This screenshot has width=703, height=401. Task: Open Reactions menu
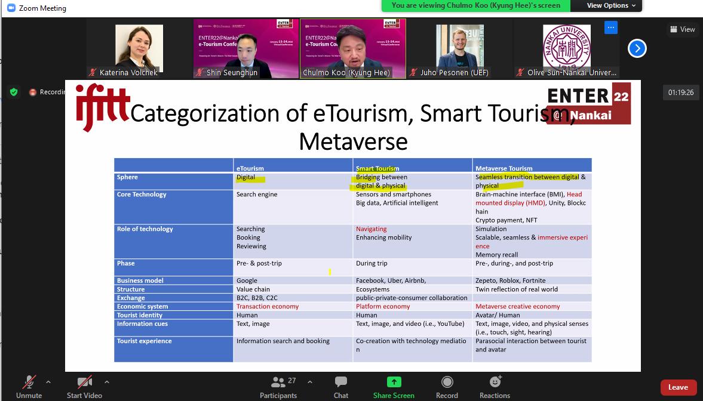[x=495, y=387]
